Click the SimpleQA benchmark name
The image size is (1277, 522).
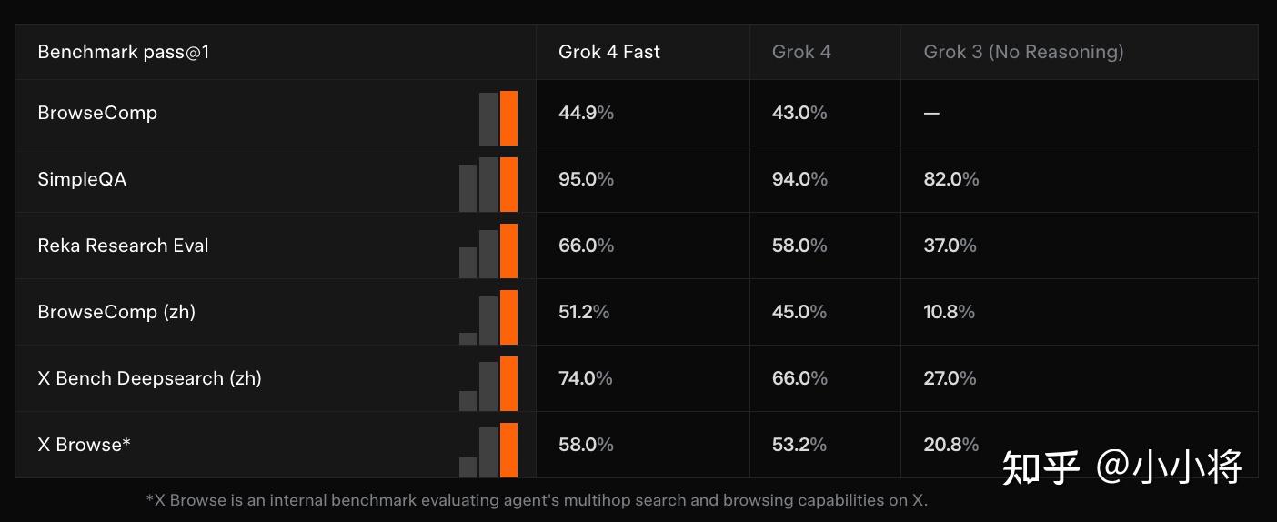coord(82,179)
